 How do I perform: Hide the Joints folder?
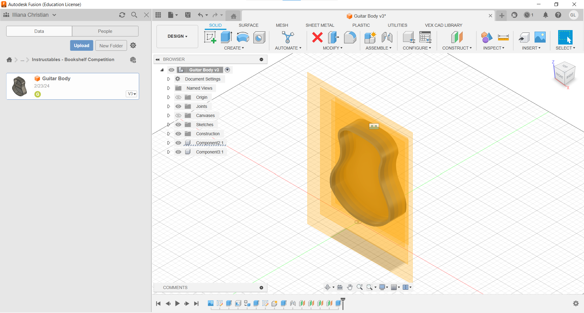pyautogui.click(x=178, y=106)
